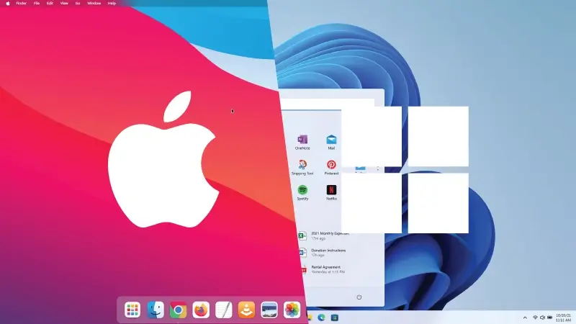
Task: Click the volume speaker tray icon
Action: click(543, 318)
